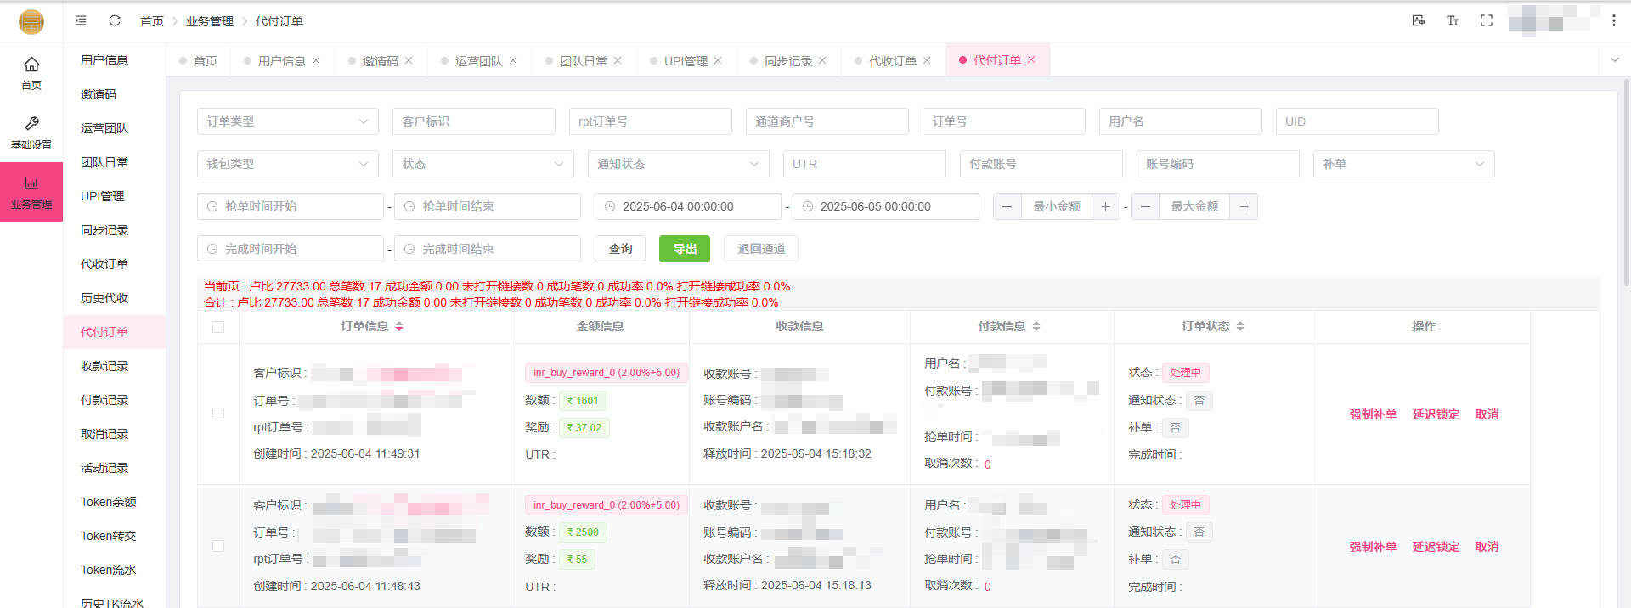Close the 代收订单 tab with its X

(x=927, y=60)
